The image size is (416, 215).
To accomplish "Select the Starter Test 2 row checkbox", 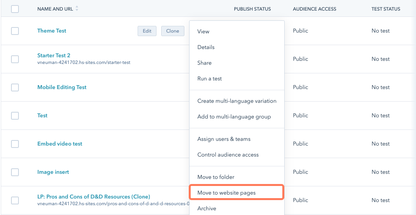I will (15, 59).
